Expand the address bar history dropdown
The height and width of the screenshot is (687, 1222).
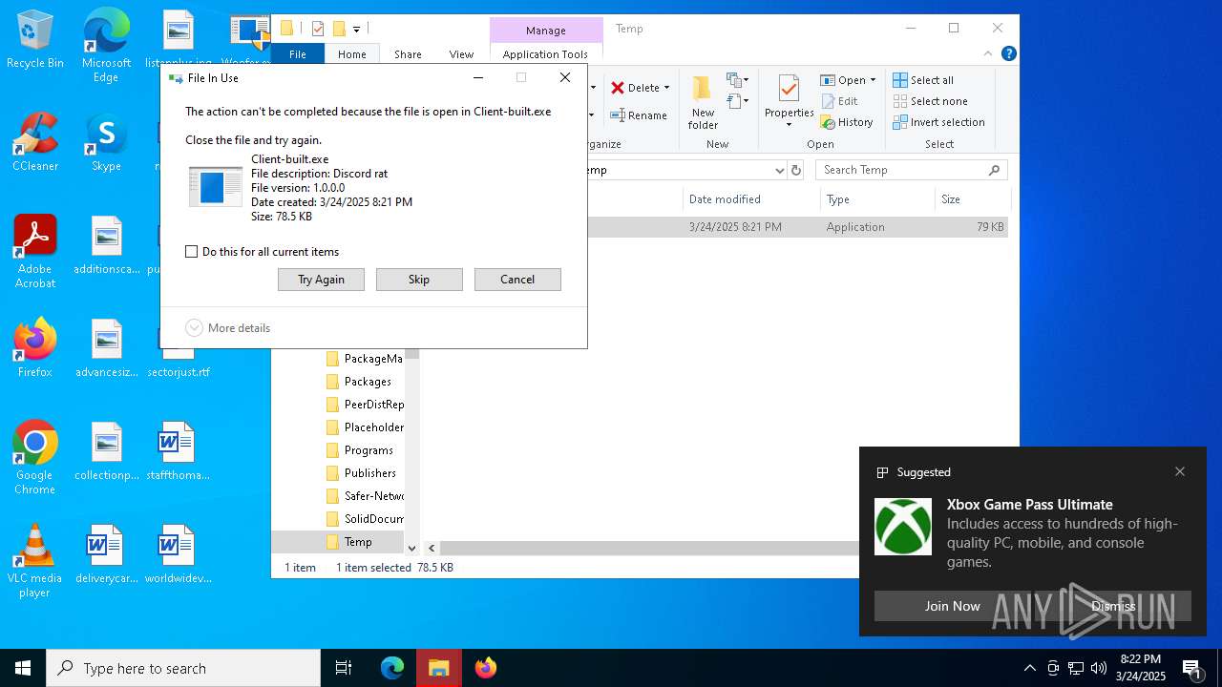coord(779,170)
